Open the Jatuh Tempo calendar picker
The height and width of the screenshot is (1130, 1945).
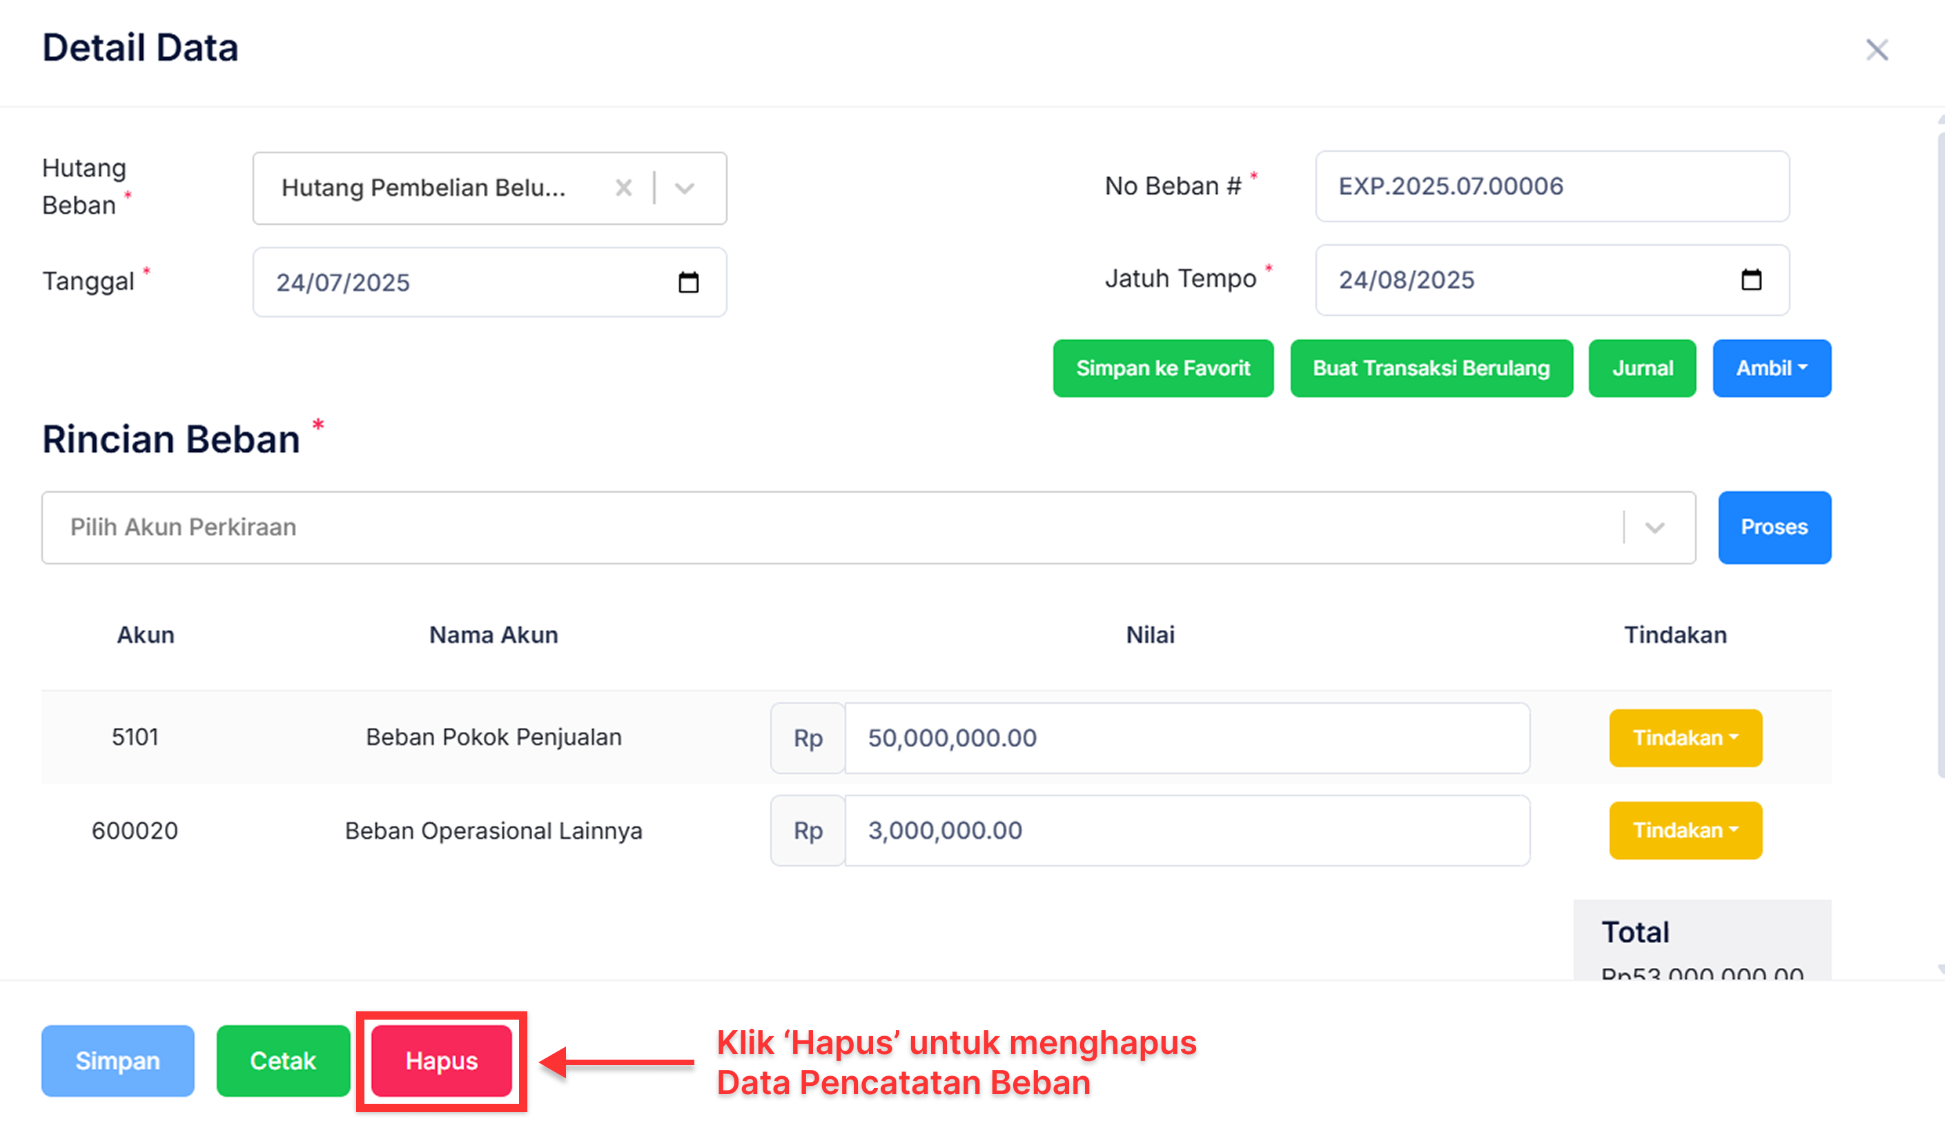(1752, 281)
